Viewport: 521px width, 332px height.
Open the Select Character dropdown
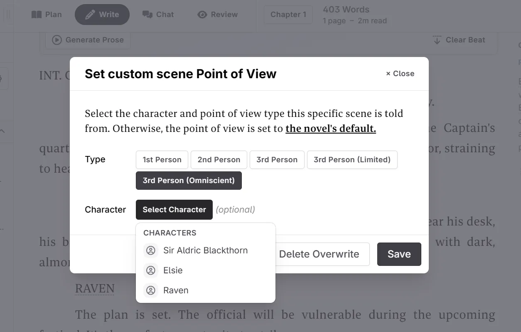(174, 210)
